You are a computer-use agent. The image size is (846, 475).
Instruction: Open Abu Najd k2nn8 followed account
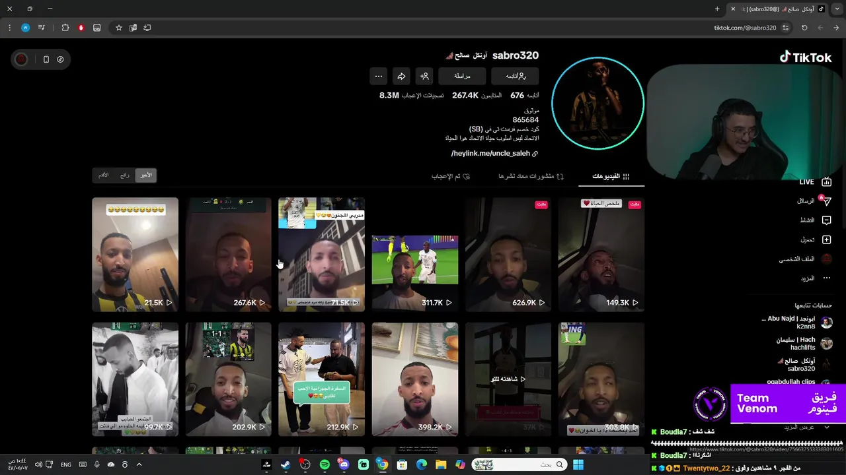pyautogui.click(x=796, y=323)
